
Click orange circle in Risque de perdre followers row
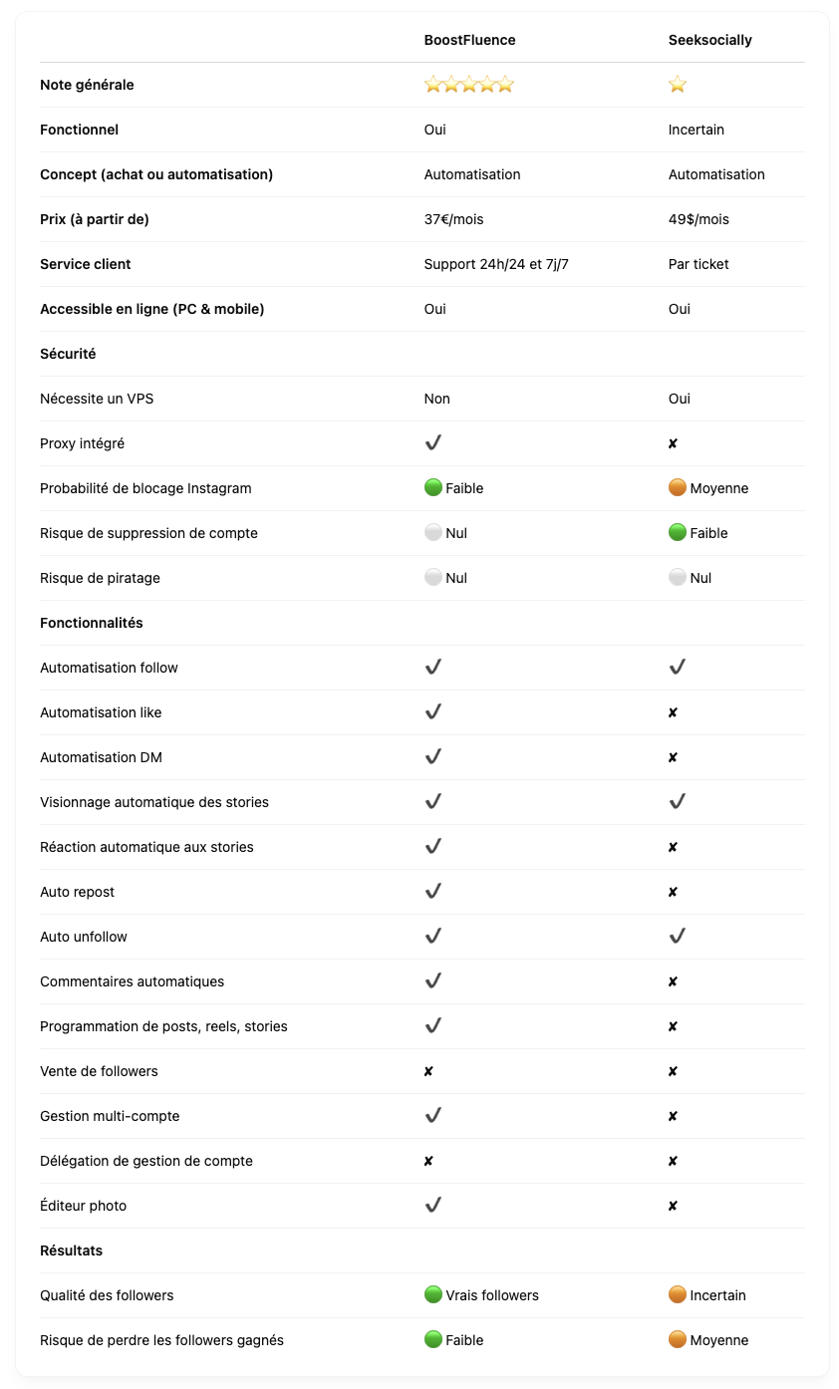pyautogui.click(x=678, y=1340)
